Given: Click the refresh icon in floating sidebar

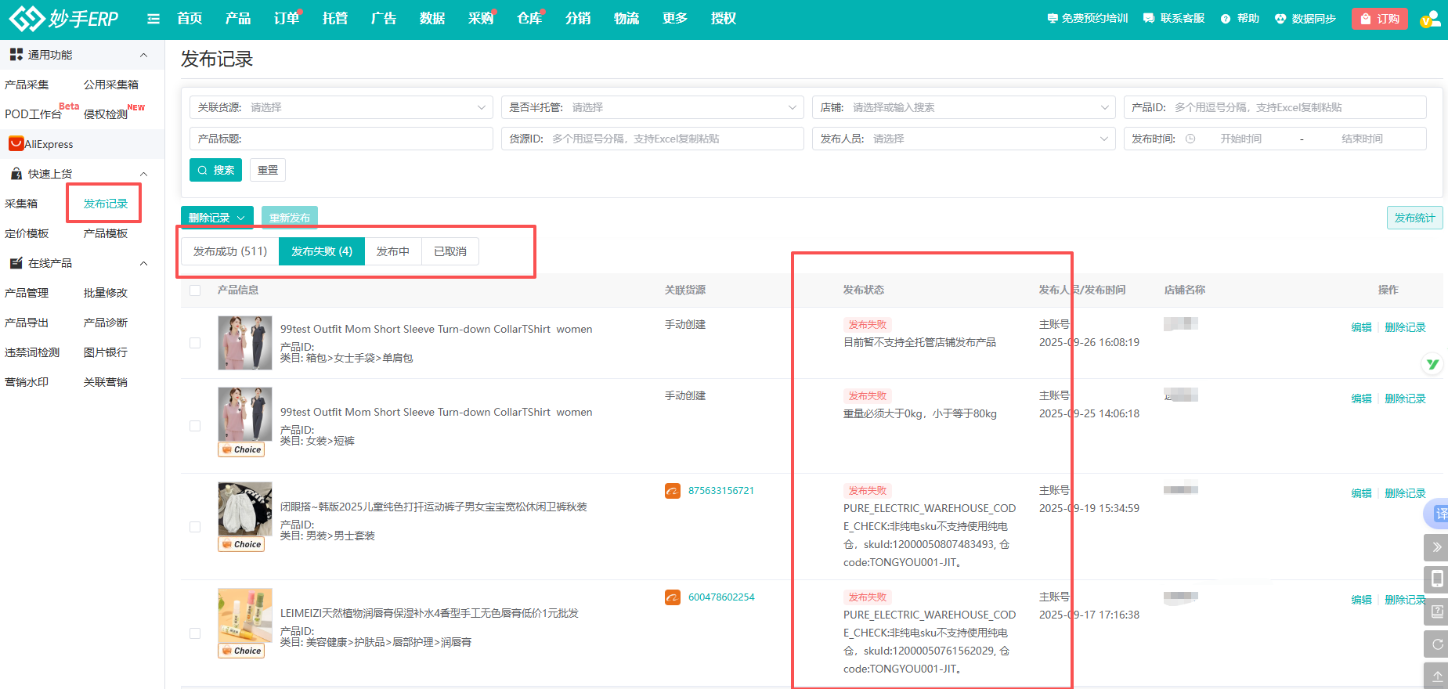Looking at the screenshot, I should (1436, 644).
